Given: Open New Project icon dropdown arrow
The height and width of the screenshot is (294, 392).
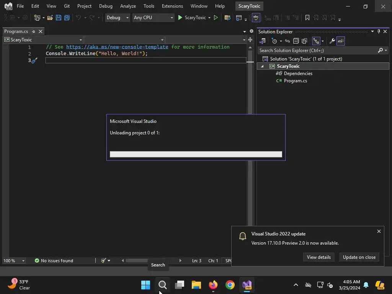Looking at the screenshot, I should (44, 18).
